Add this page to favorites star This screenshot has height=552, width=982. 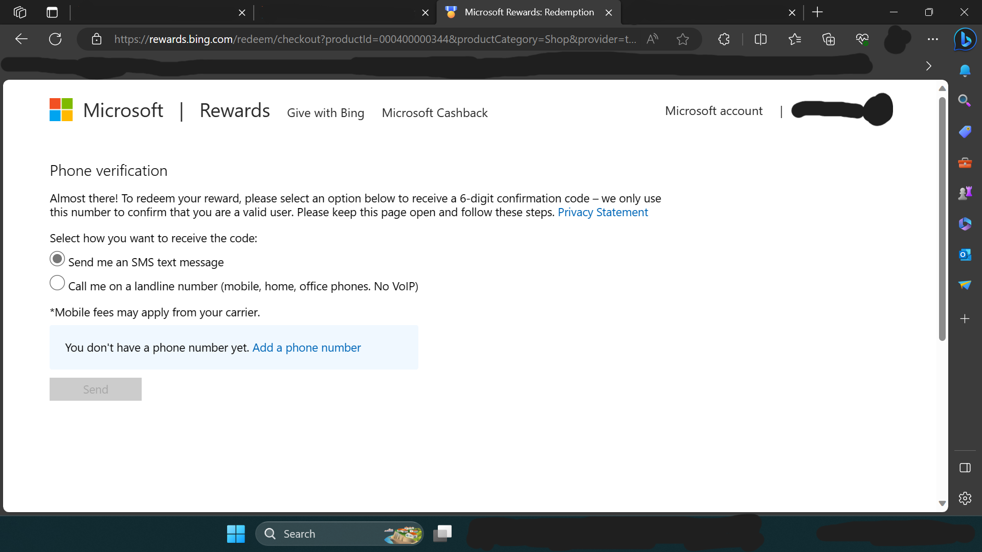point(682,39)
